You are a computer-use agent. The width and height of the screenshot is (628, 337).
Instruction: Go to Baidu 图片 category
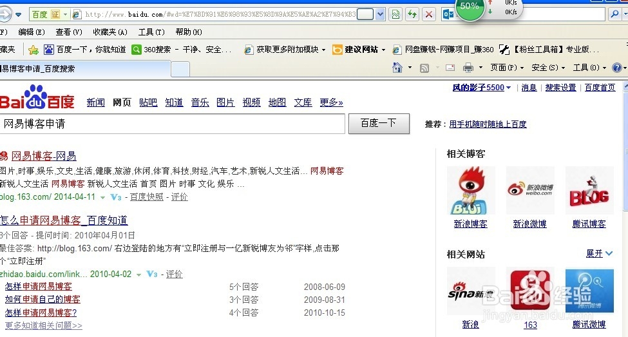(x=225, y=102)
